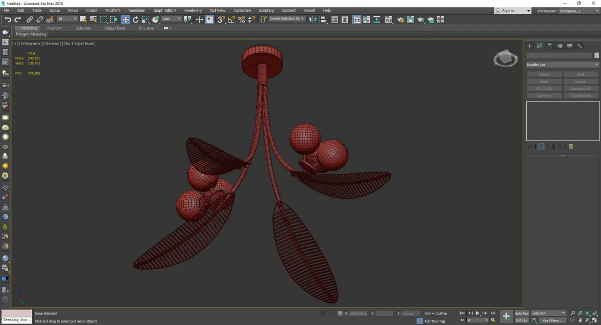
Task: Toggle the Percent Snap button
Action: point(241,19)
